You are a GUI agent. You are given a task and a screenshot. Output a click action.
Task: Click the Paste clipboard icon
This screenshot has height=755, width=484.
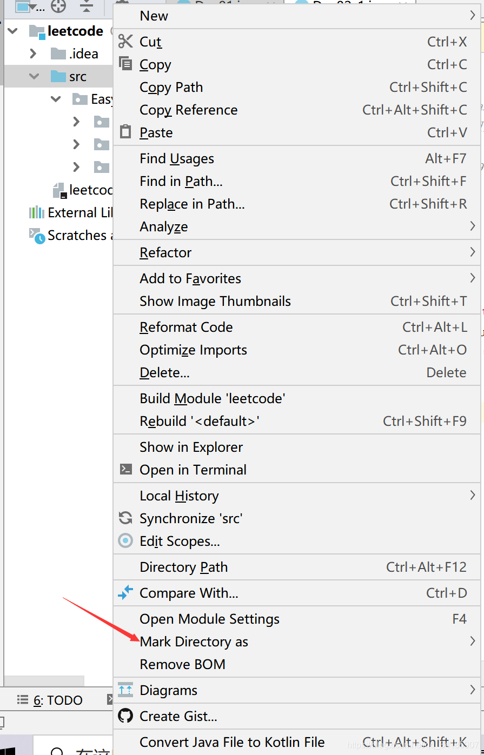click(125, 132)
